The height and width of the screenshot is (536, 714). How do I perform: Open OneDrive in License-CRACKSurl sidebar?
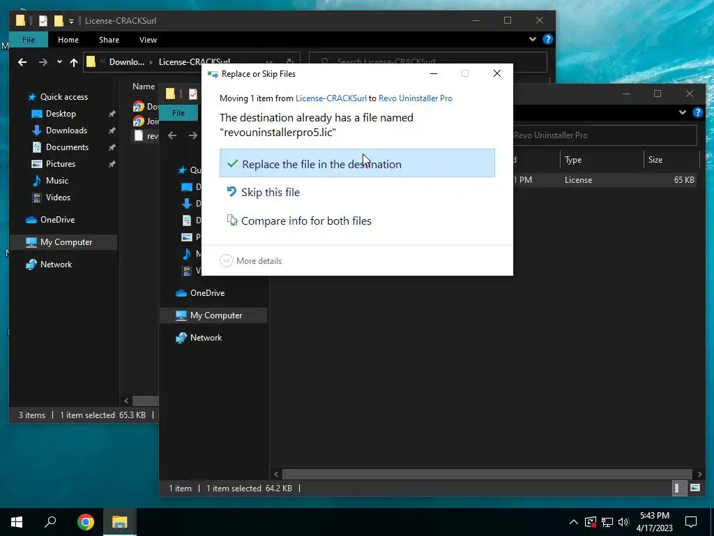[x=57, y=220]
